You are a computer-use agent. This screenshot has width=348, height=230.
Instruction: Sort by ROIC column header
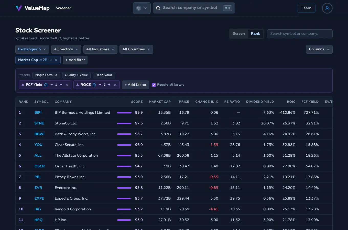point(291,102)
